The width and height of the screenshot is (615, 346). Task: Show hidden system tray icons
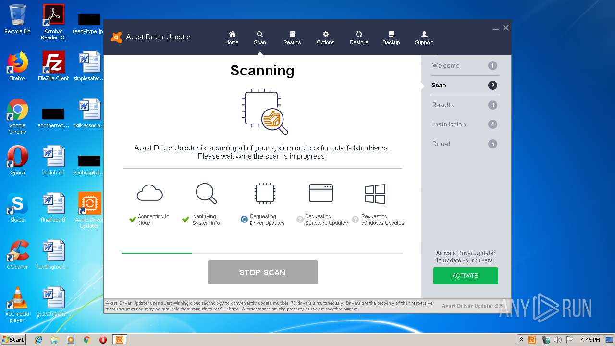pyautogui.click(x=521, y=340)
